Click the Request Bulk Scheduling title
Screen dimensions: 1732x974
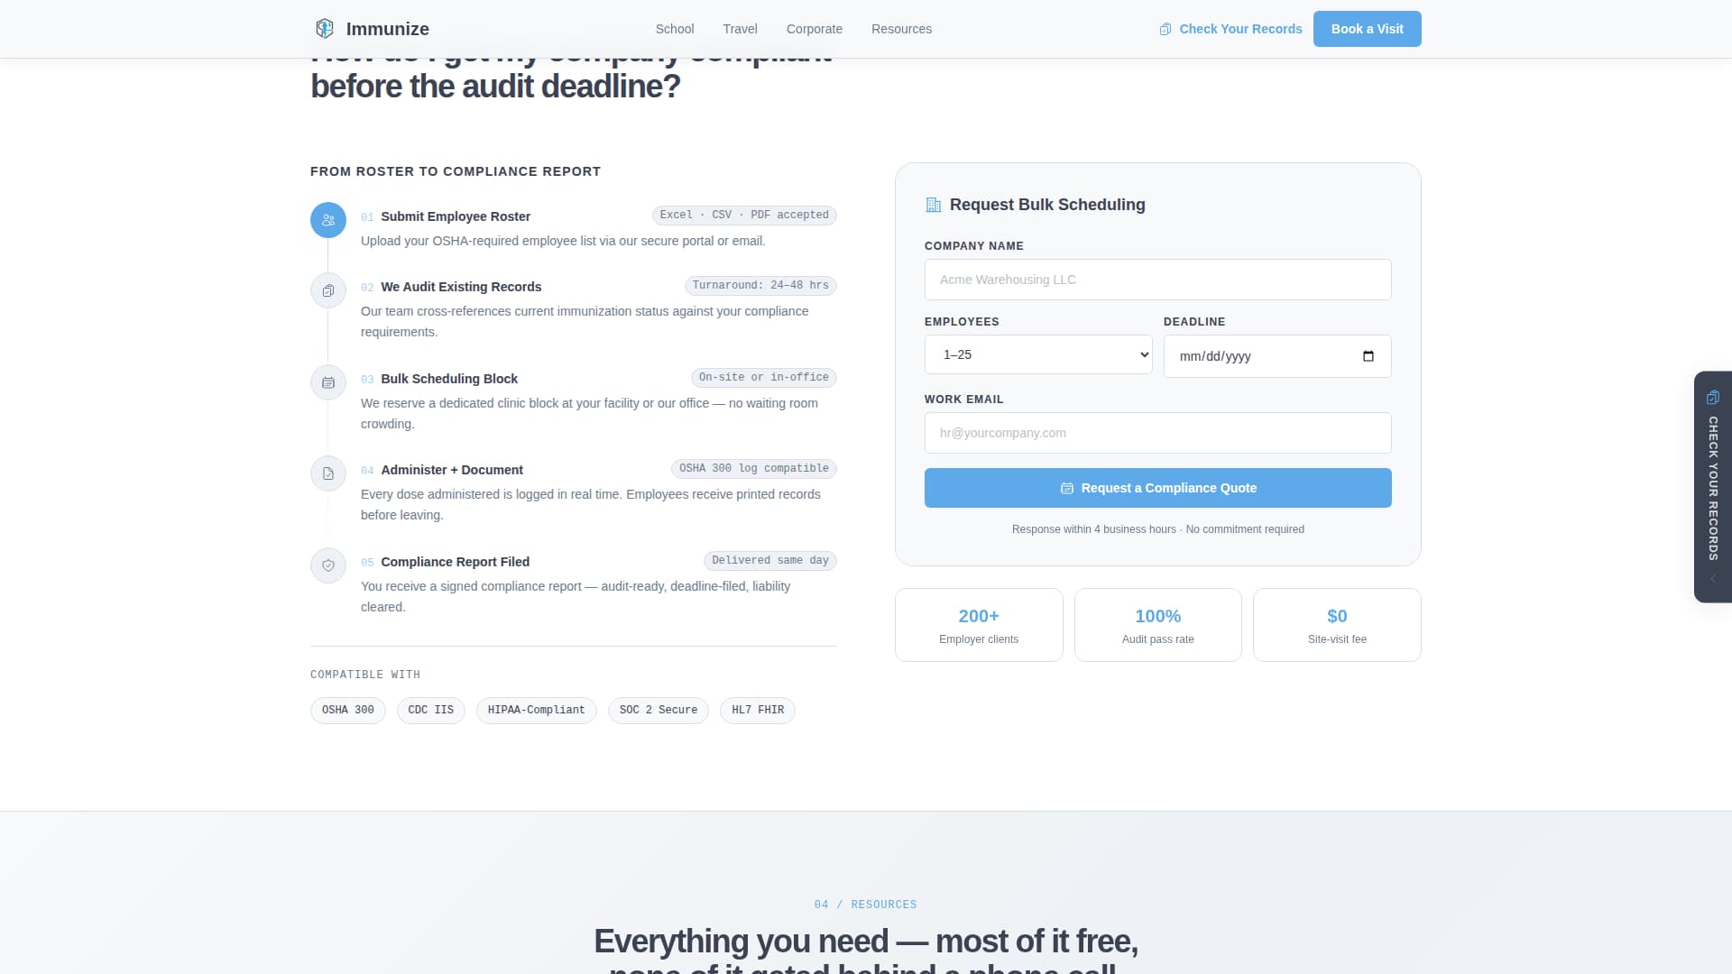1047,205
